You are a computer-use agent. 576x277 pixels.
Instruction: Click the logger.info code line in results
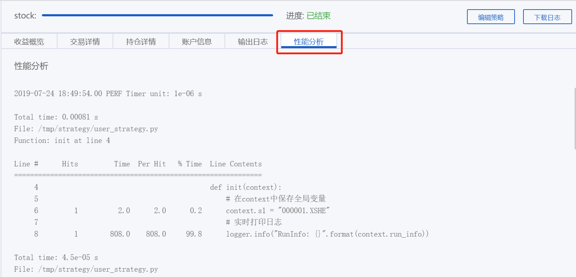pos(327,234)
